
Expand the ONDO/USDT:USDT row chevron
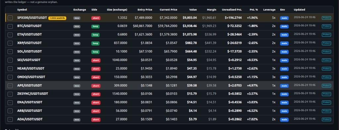10,77
